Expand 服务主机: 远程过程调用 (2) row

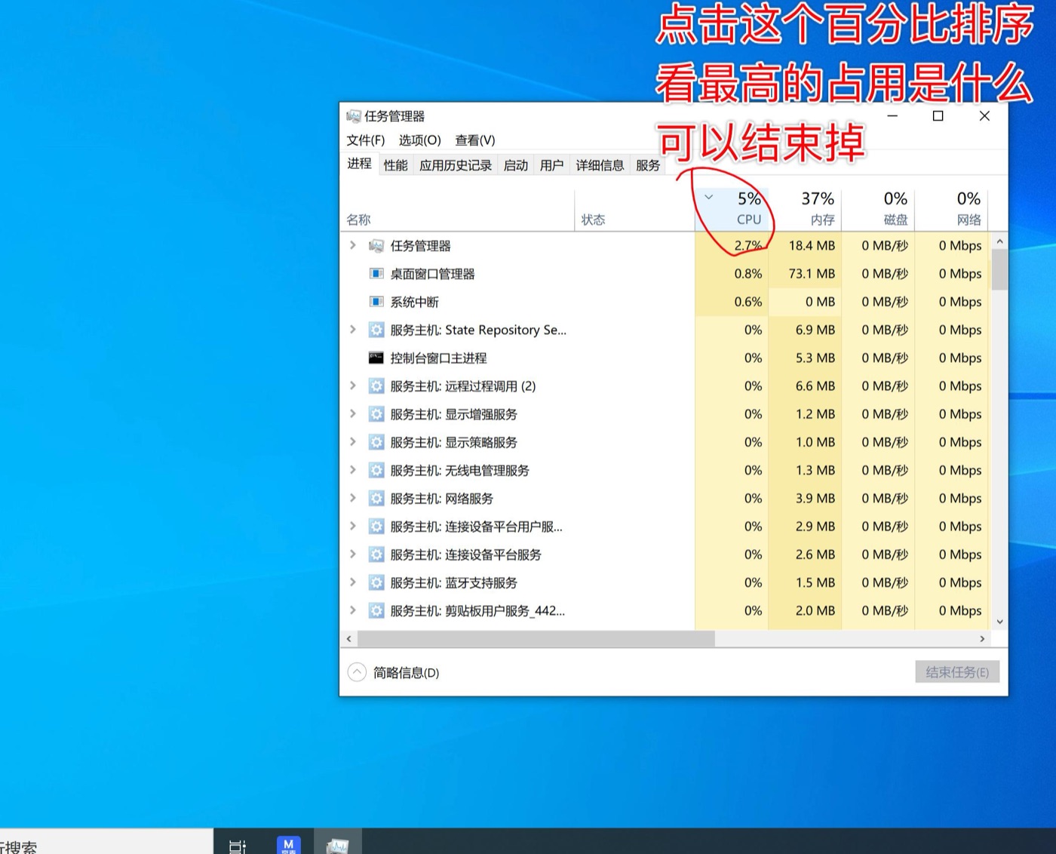[352, 386]
